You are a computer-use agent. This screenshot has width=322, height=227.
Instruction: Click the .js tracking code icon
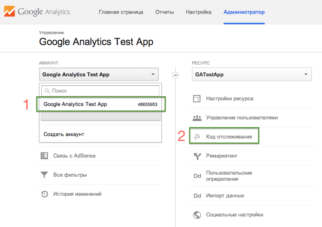(x=197, y=136)
